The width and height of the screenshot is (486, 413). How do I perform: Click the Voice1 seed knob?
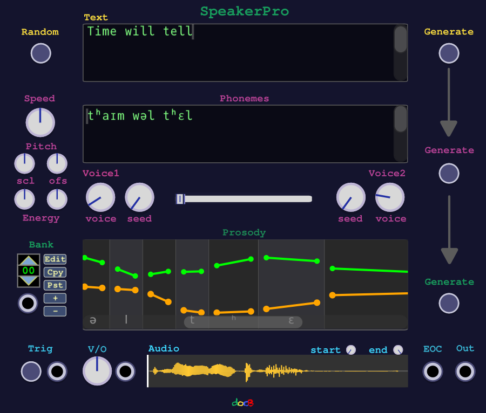(139, 197)
